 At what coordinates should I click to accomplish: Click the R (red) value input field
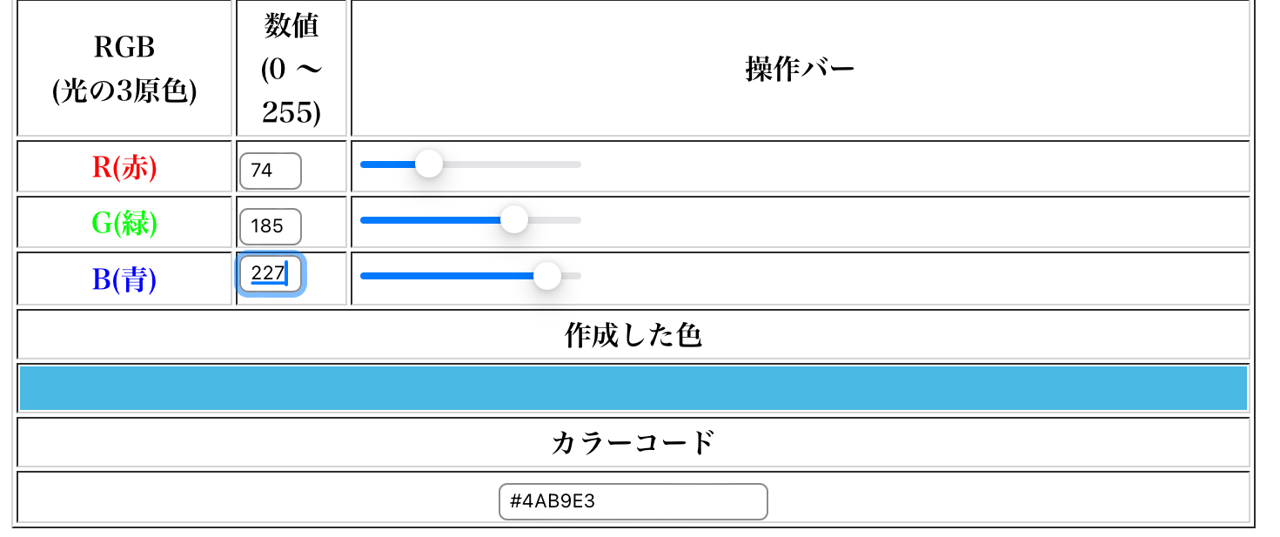click(x=270, y=171)
